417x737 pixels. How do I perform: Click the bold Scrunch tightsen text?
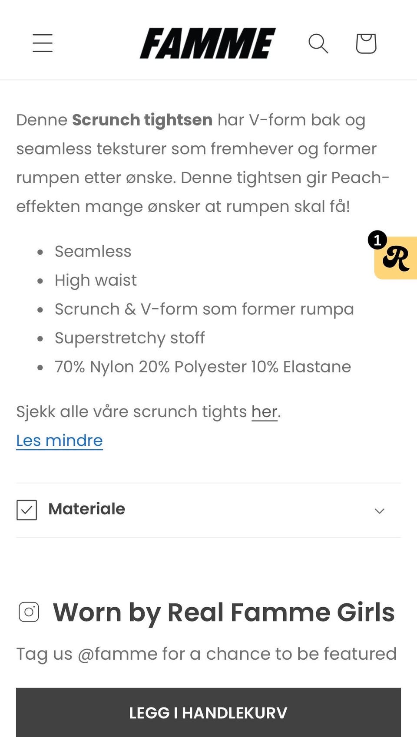[x=142, y=120]
